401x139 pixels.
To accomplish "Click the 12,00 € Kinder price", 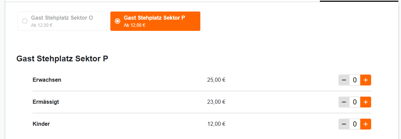I will pos(216,124).
